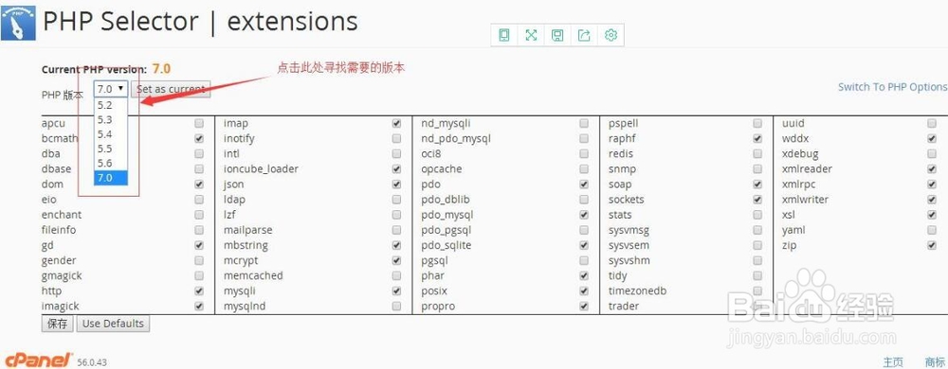Image resolution: width=948 pixels, height=369 pixels.
Task: Open the Switch To PHP Options link
Action: point(892,87)
